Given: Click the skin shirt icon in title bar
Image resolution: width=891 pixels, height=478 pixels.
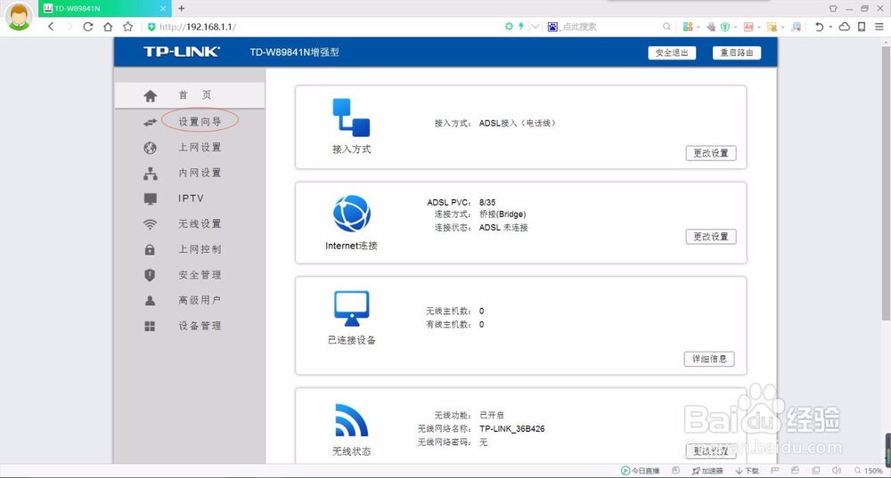Looking at the screenshot, I should pos(833,9).
